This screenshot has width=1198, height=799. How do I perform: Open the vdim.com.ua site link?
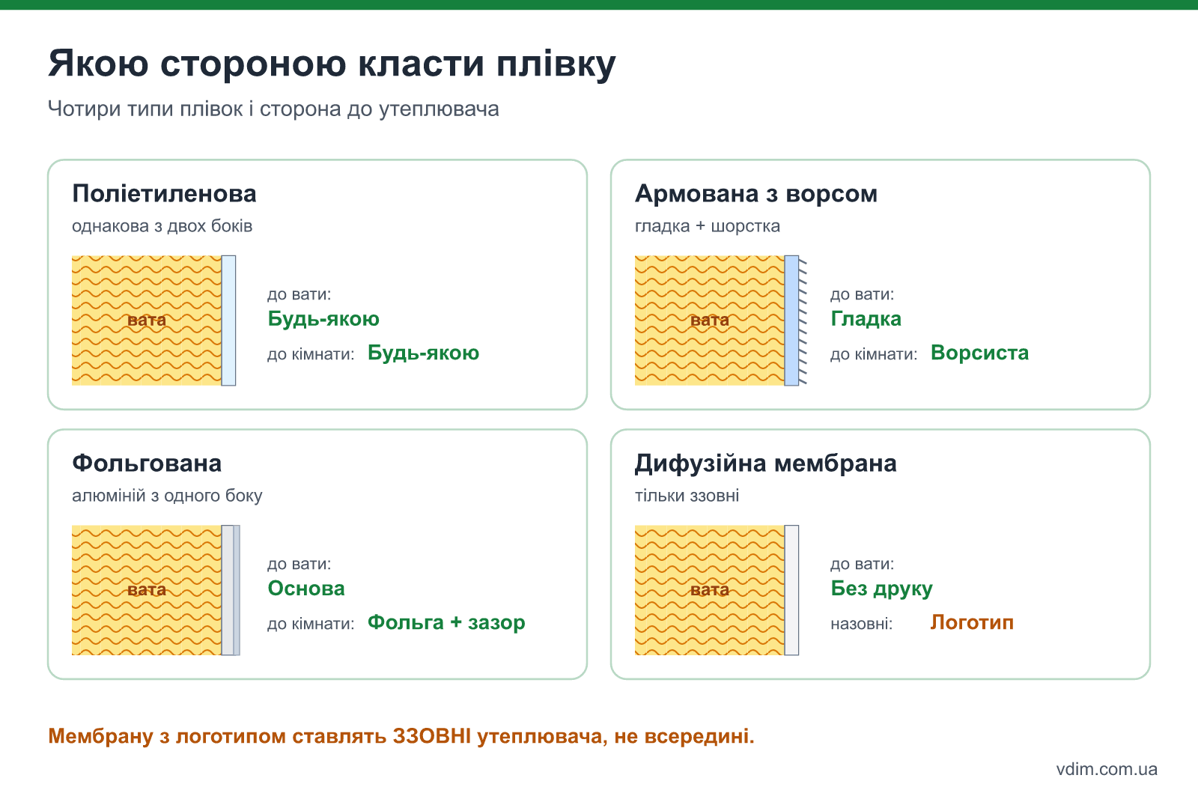click(1107, 769)
